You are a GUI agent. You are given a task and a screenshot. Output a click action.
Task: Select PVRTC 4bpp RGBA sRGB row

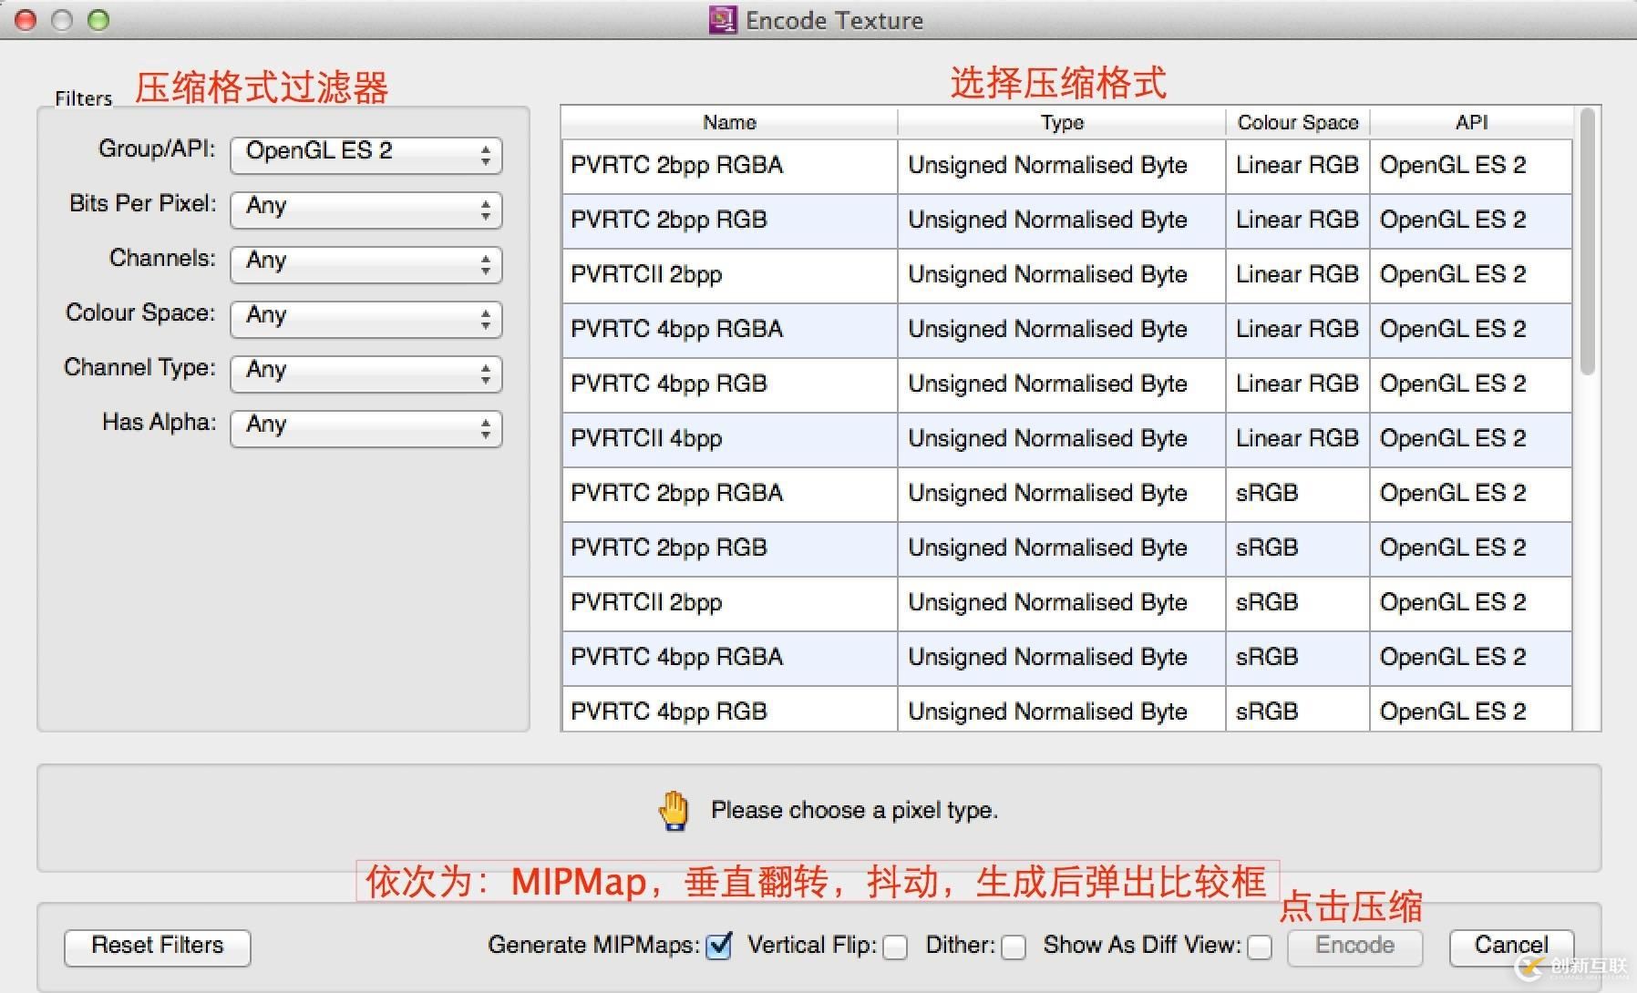pos(1066,658)
